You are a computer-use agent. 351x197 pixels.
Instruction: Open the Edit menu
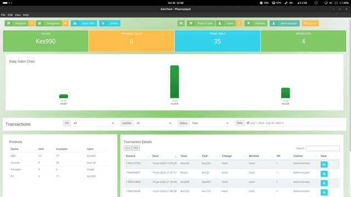10,15
